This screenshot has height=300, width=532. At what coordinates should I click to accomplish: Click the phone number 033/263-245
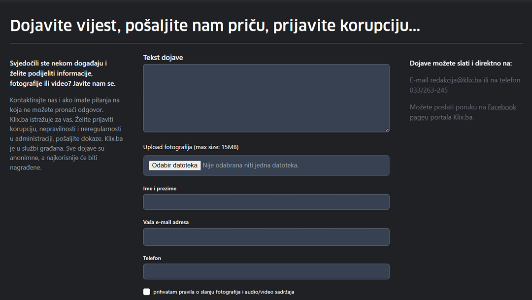(x=429, y=90)
